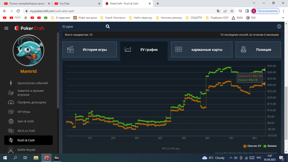Select Rush & Cash in sidebar
The height and width of the screenshot is (162, 288).
(28, 140)
